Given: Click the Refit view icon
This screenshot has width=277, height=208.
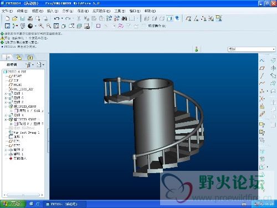Looking at the screenshot, I should (x=56, y=26).
